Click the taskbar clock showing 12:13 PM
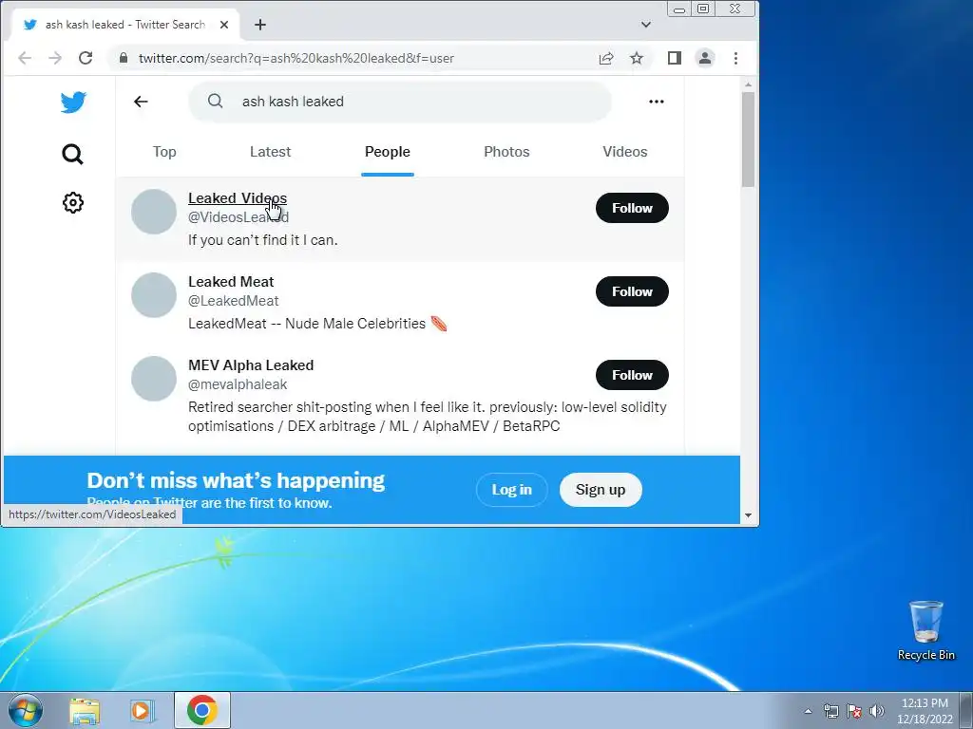Screen dimensions: 973x729 925,711
